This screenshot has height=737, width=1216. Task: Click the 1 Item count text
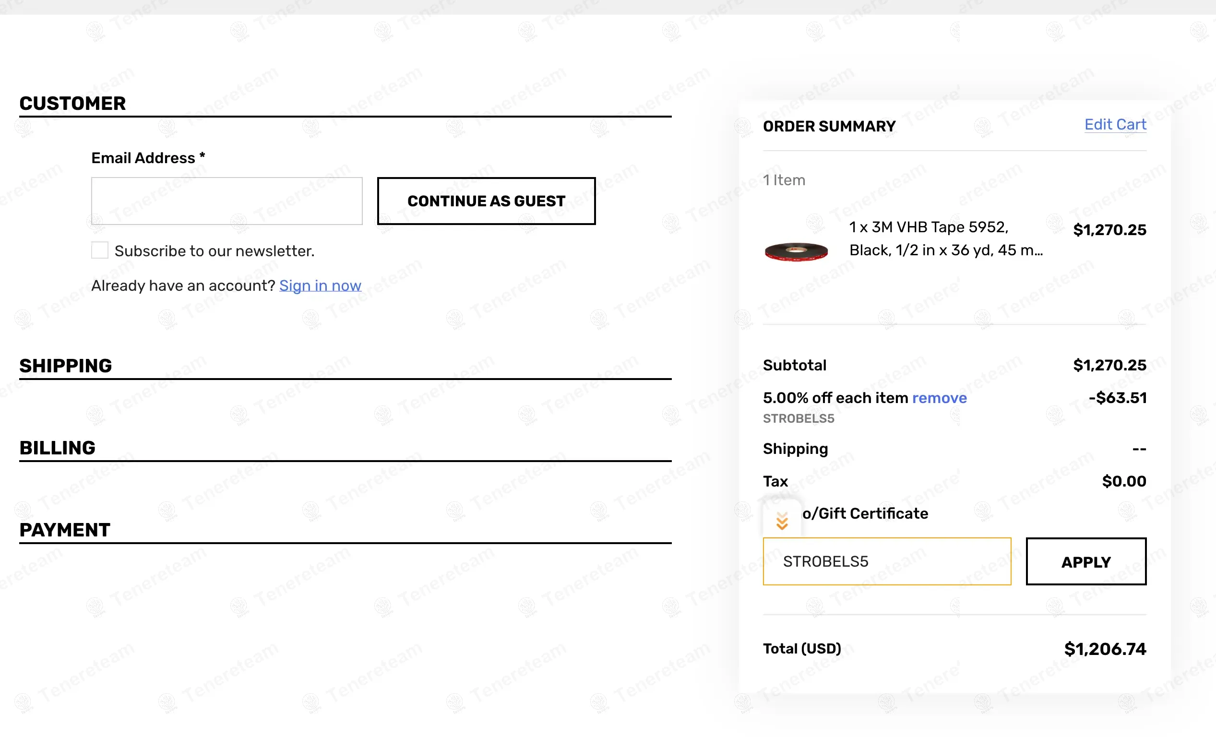point(784,180)
